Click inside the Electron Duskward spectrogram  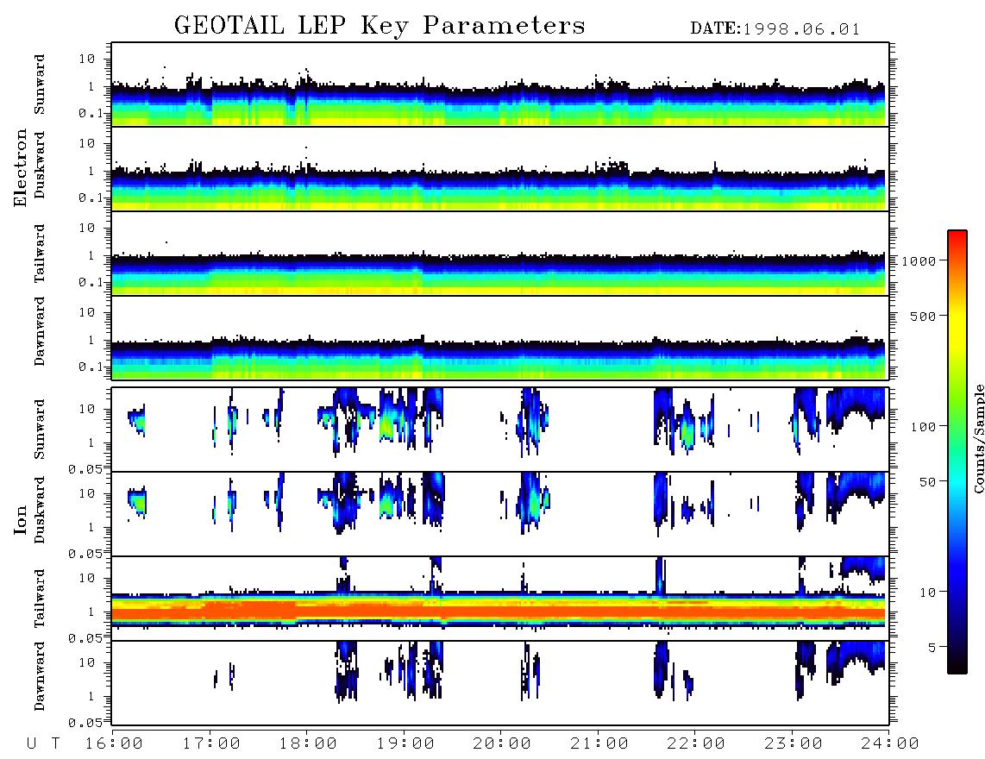pos(500,168)
